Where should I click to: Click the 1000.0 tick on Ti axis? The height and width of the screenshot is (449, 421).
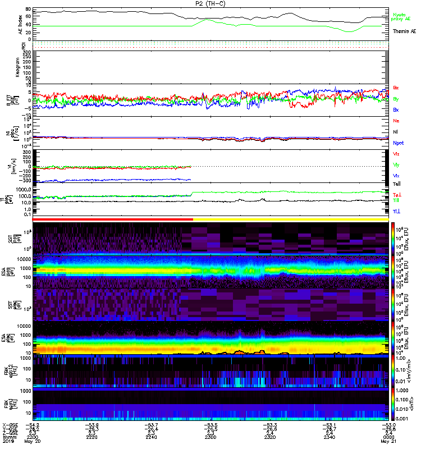tap(24, 190)
